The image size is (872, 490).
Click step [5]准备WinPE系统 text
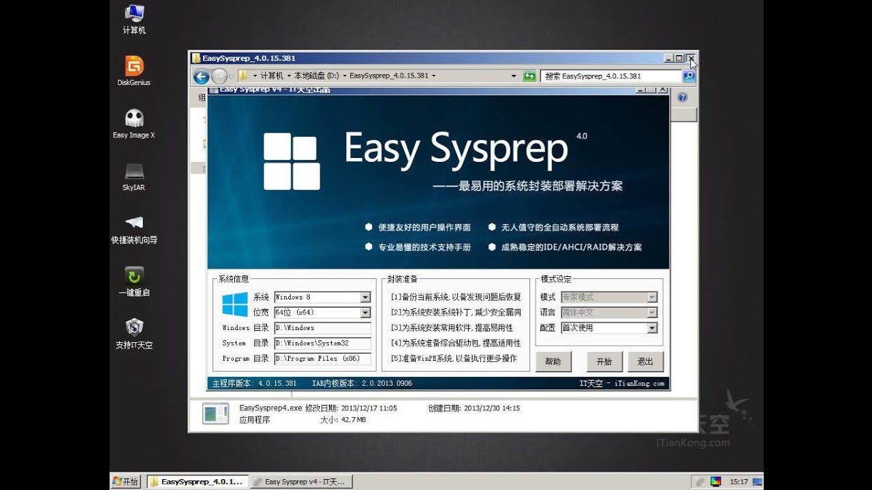pos(454,359)
